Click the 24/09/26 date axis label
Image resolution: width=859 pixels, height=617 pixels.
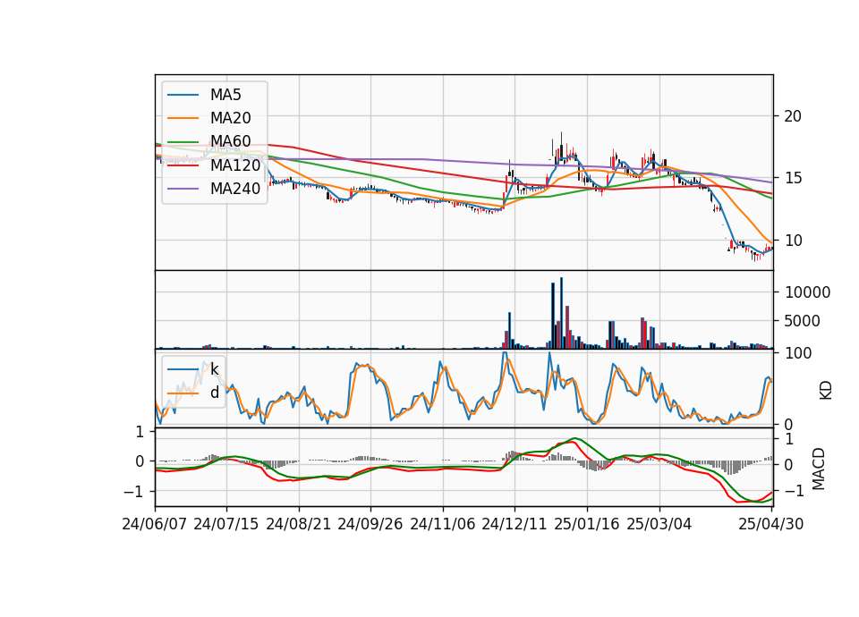point(370,524)
